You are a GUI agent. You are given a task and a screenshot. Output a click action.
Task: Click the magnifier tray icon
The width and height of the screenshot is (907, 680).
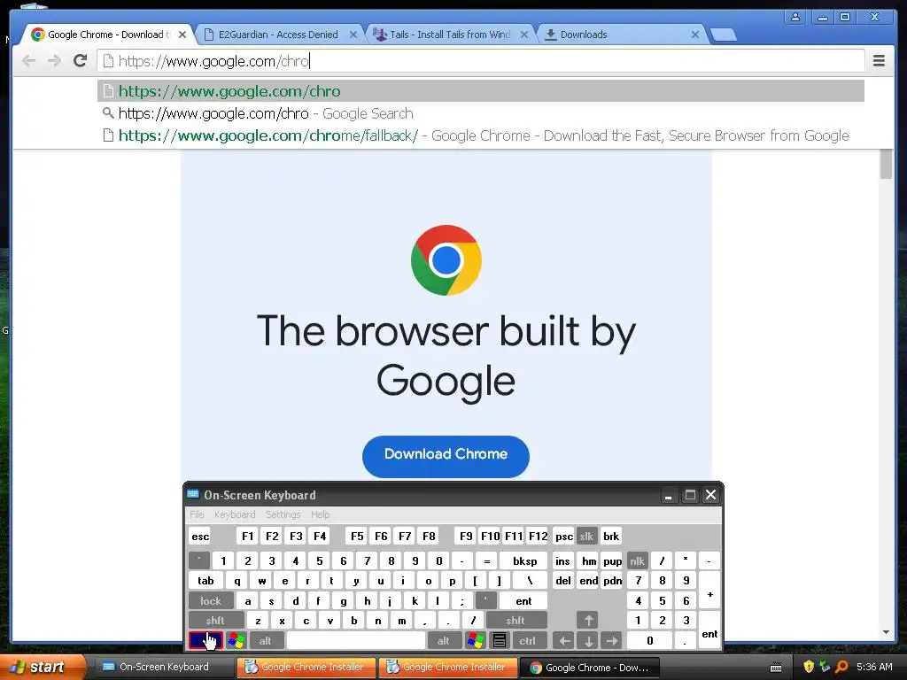[x=841, y=668]
